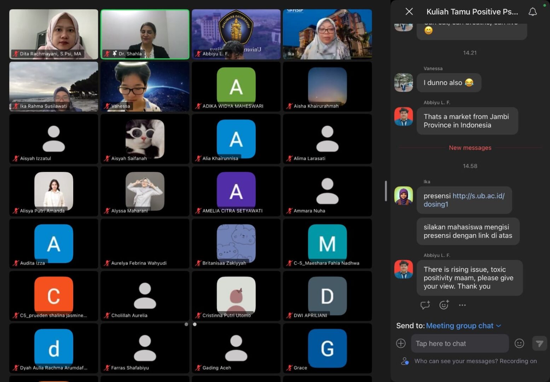
Task: Click muted mic icon on Dr. Shahla tile
Action: 107,54
